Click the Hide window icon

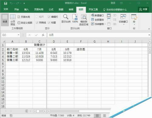click(109, 20)
